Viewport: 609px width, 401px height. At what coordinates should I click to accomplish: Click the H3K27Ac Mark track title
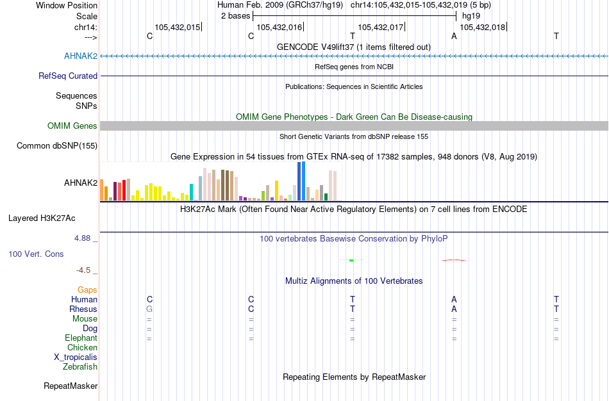tap(354, 209)
